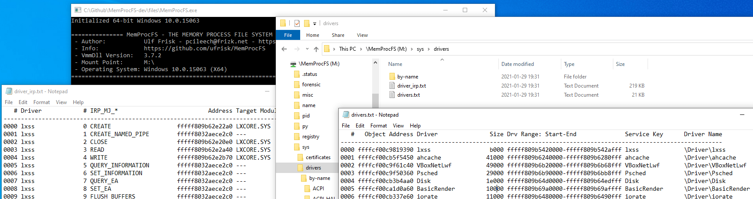Viewport: 753px width, 199px height.
Task: Open Edit menu in driver_irp.txt Notepad
Action: pyautogui.click(x=23, y=102)
